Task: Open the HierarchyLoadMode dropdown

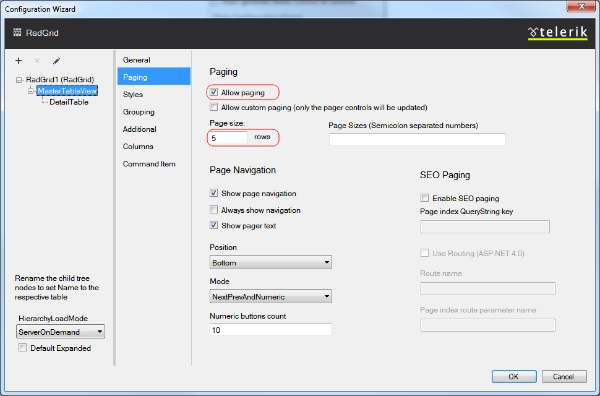Action: click(x=61, y=332)
